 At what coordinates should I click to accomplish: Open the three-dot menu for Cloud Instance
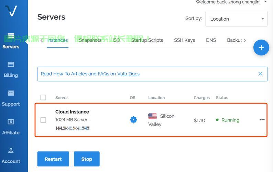click(x=262, y=120)
